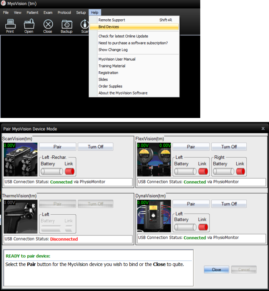Click the Backup toolbar icon

click(x=66, y=26)
